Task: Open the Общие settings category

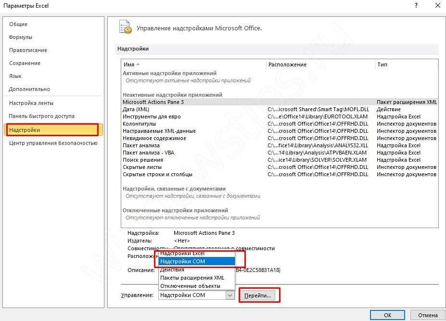Action: pyautogui.click(x=18, y=24)
